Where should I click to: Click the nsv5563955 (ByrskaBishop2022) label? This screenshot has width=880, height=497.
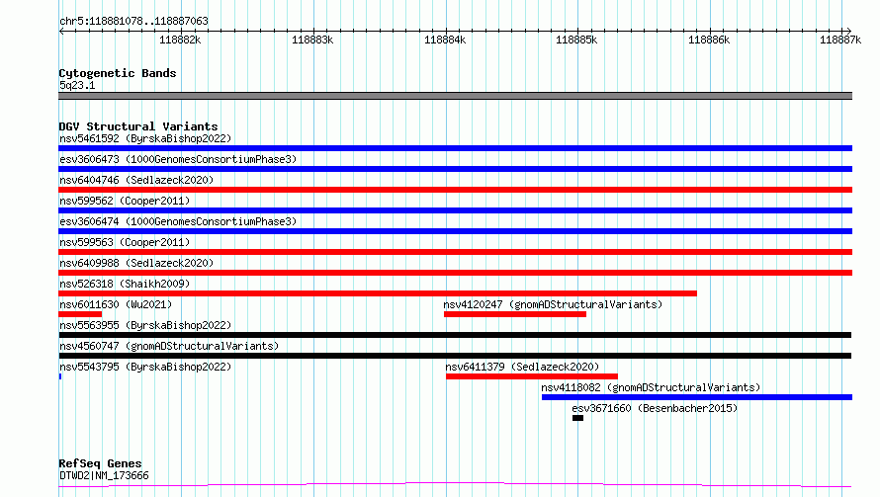(x=145, y=325)
